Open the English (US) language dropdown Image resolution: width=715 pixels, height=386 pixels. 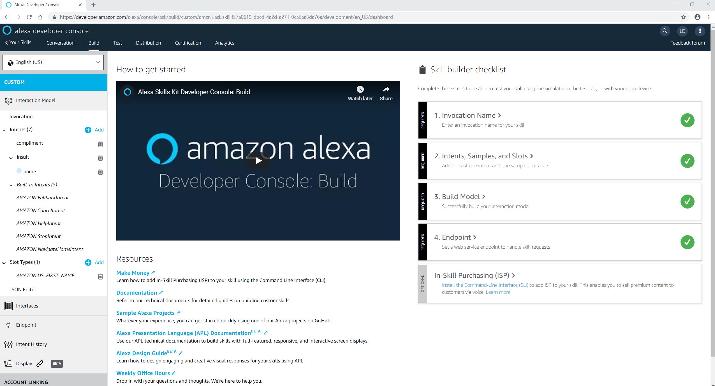53,62
